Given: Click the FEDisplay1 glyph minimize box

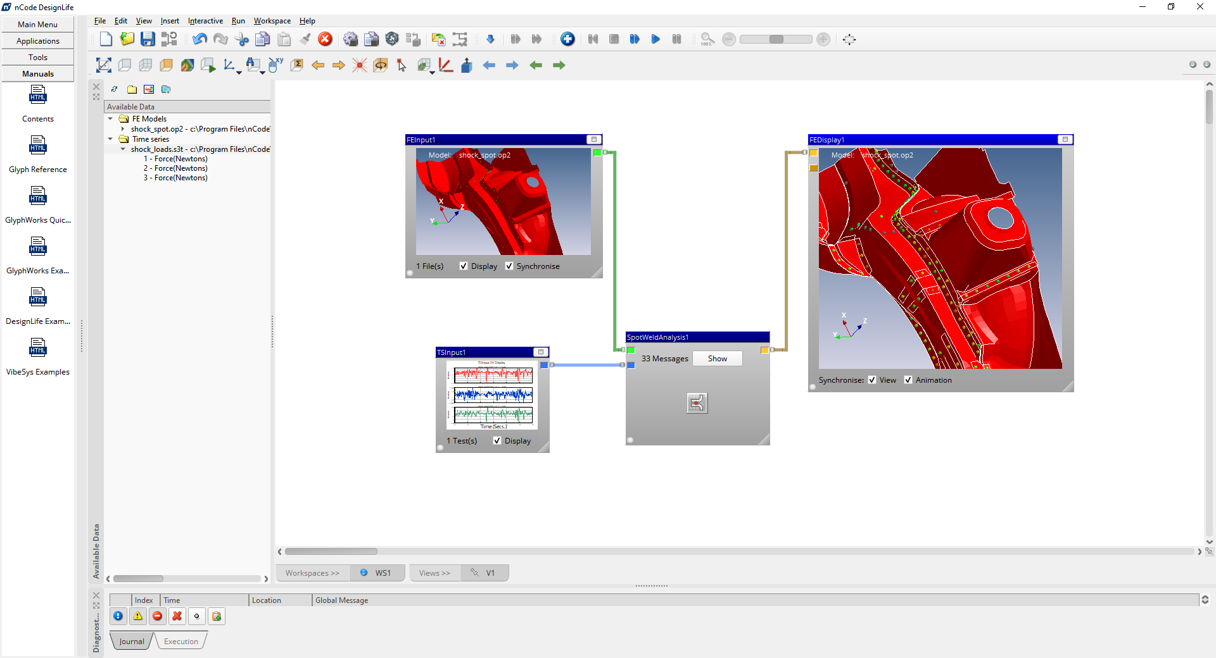Looking at the screenshot, I should [1065, 140].
